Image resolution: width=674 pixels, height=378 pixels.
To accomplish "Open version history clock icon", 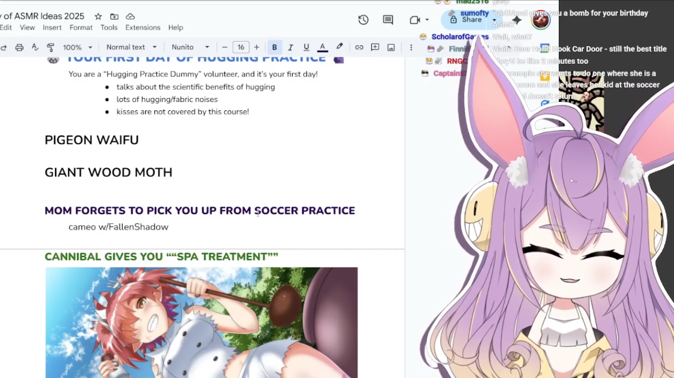I will click(363, 20).
